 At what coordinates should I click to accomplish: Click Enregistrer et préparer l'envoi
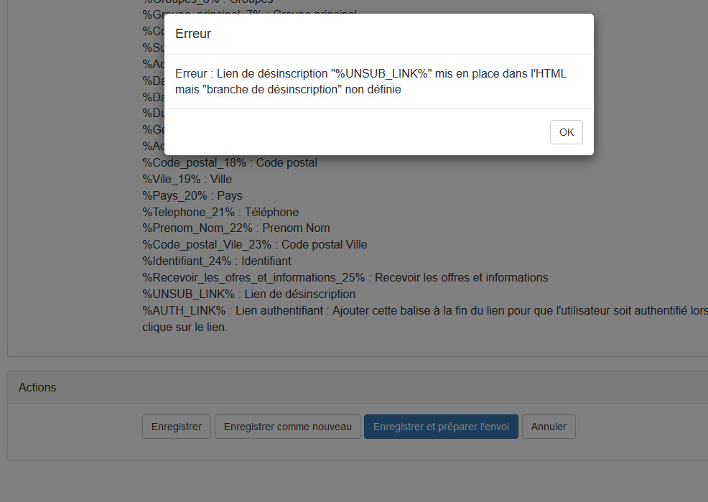click(441, 427)
